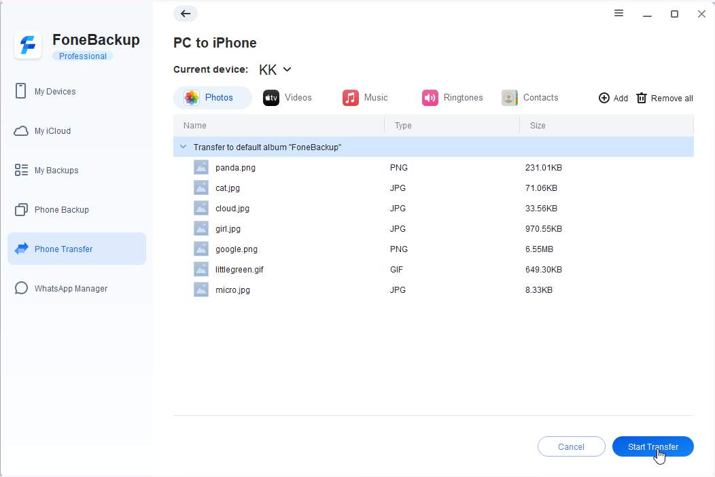Click the Phone Backup icon
Viewport: 715px width, 477px height.
click(21, 209)
